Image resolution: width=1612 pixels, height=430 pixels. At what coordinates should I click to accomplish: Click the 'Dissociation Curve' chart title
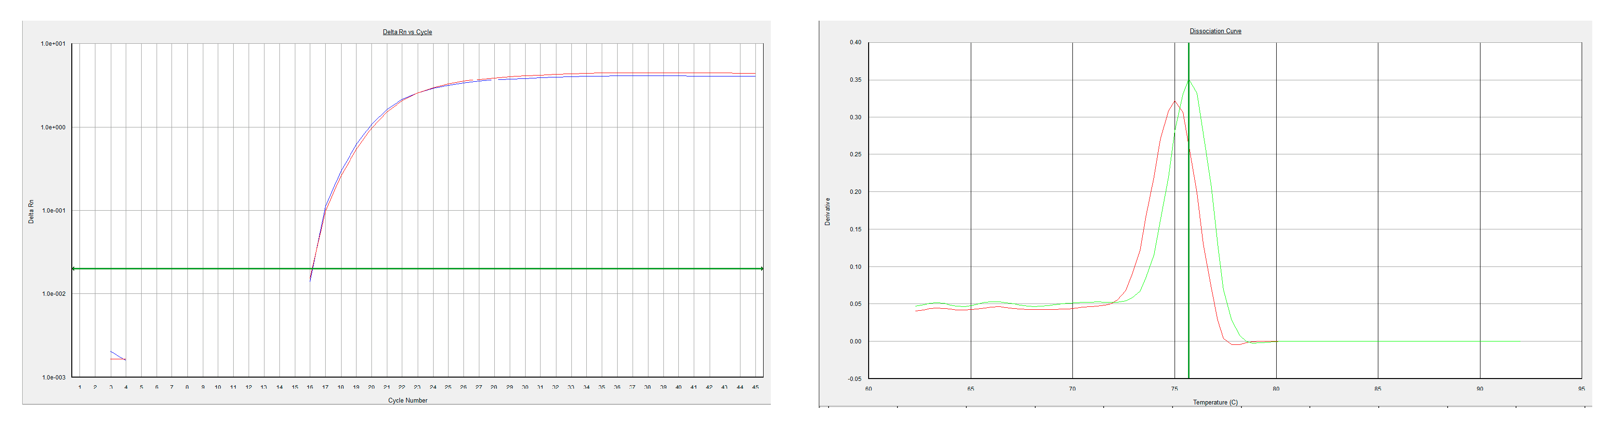point(1215,31)
